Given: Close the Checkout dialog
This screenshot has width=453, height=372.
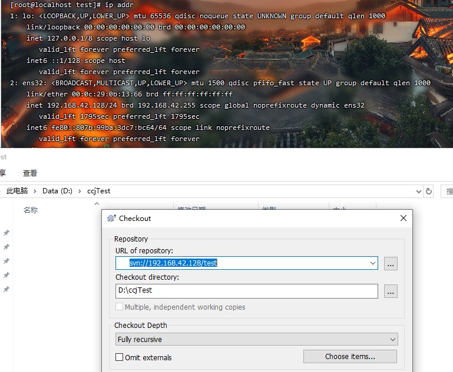Looking at the screenshot, I should [x=404, y=218].
